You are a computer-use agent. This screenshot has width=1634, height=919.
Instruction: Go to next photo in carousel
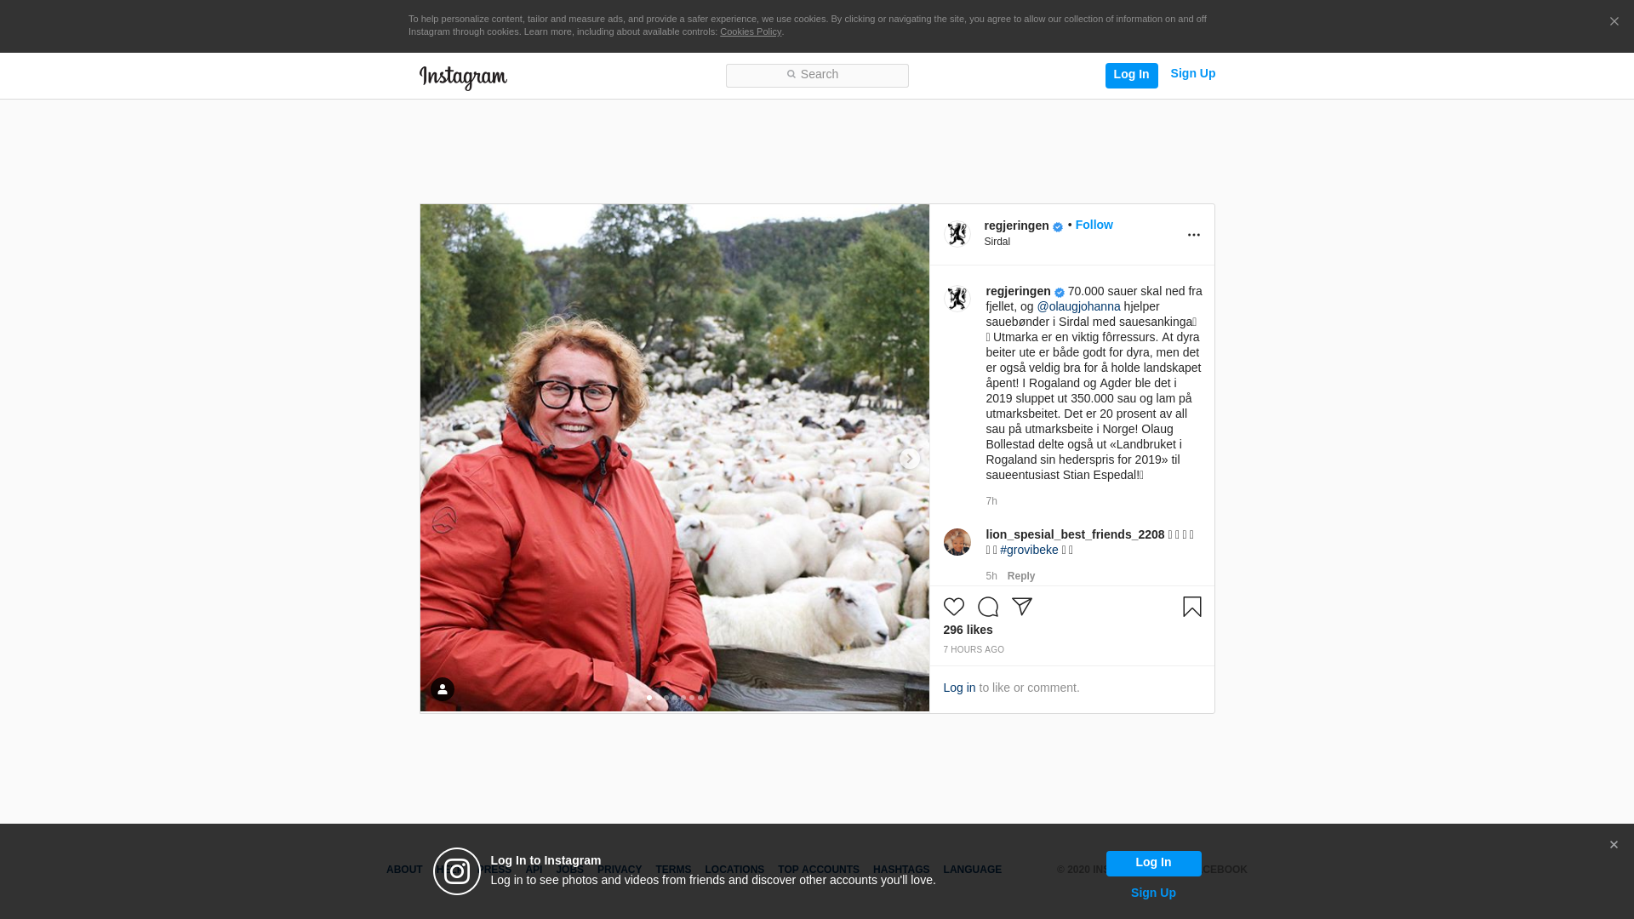click(909, 459)
